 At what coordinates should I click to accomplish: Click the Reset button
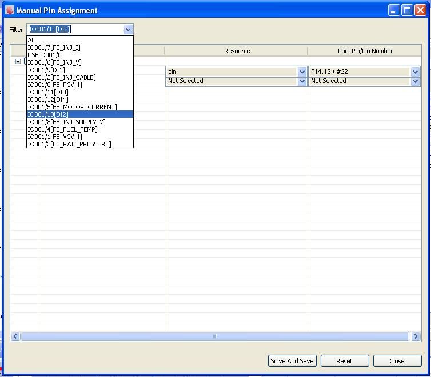345,361
